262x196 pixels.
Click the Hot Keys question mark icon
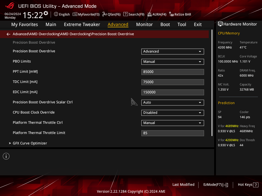pyautogui.click(x=256, y=185)
